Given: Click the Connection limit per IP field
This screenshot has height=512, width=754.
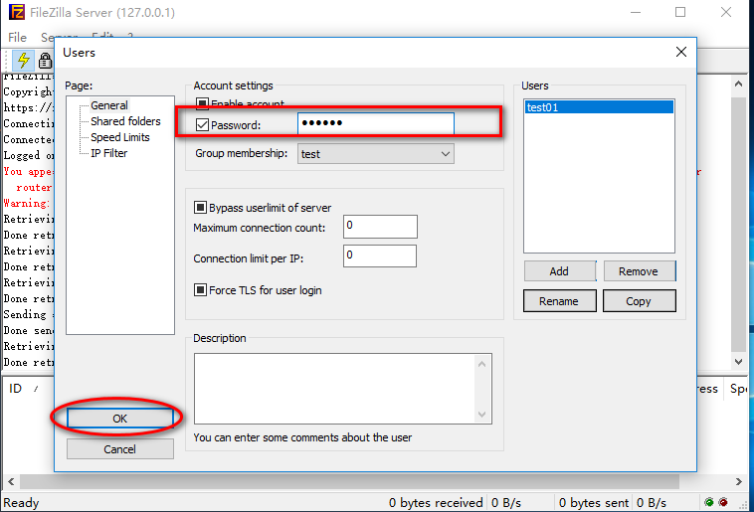Looking at the screenshot, I should 380,256.
